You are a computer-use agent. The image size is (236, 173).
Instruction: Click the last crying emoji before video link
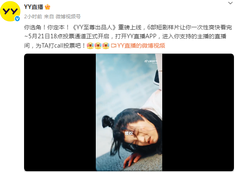(x=106, y=46)
